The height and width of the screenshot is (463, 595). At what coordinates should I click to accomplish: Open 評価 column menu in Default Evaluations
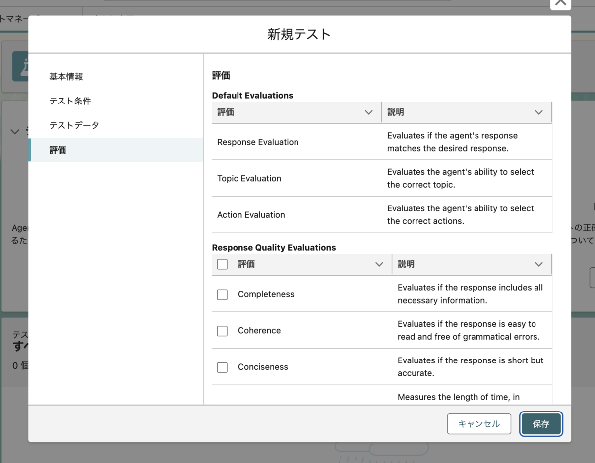[368, 113]
